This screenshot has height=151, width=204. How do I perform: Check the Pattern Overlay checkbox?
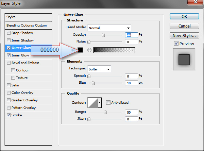point(8,108)
